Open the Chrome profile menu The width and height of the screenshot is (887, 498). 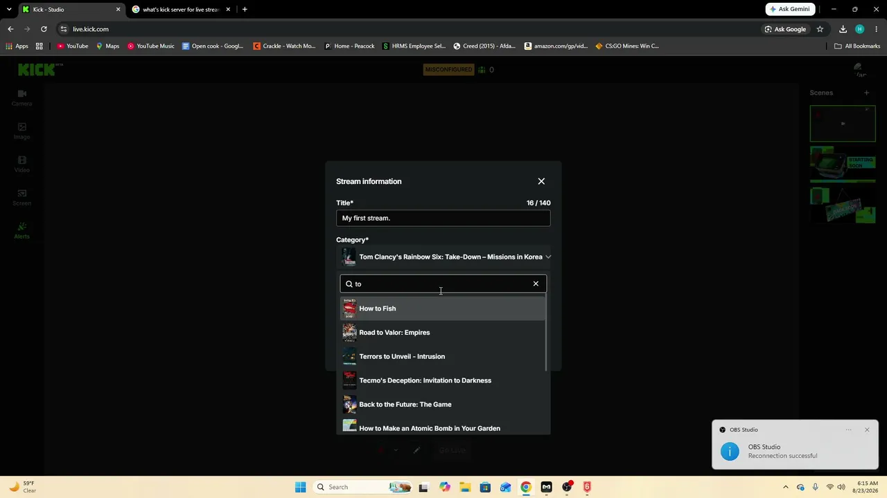click(859, 29)
